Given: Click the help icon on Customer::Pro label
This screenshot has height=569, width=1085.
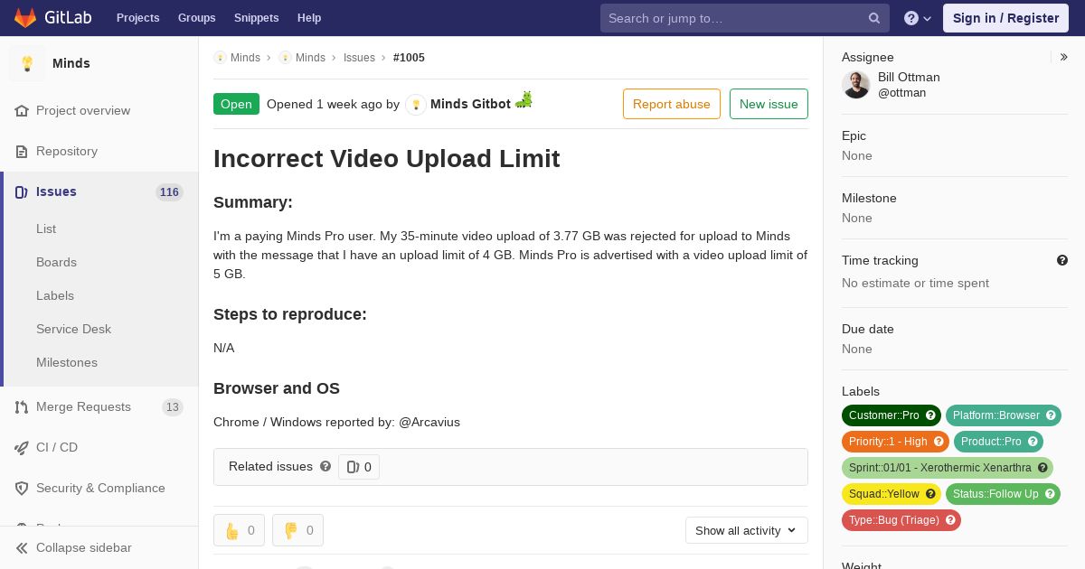Looking at the screenshot, I should point(930,415).
